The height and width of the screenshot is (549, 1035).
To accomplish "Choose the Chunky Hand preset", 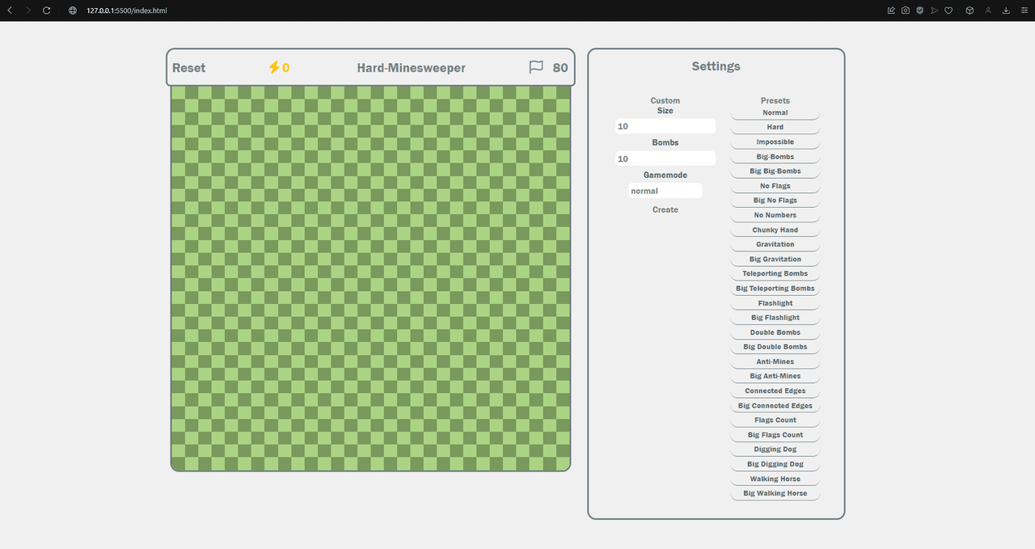I will tap(775, 230).
